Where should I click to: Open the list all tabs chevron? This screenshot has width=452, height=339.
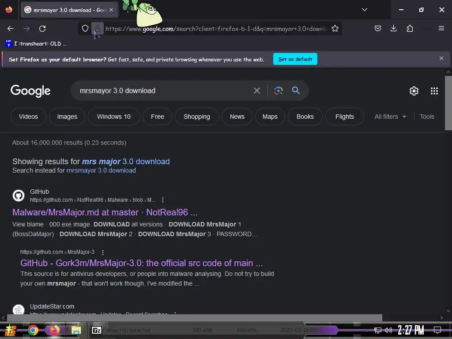365,10
